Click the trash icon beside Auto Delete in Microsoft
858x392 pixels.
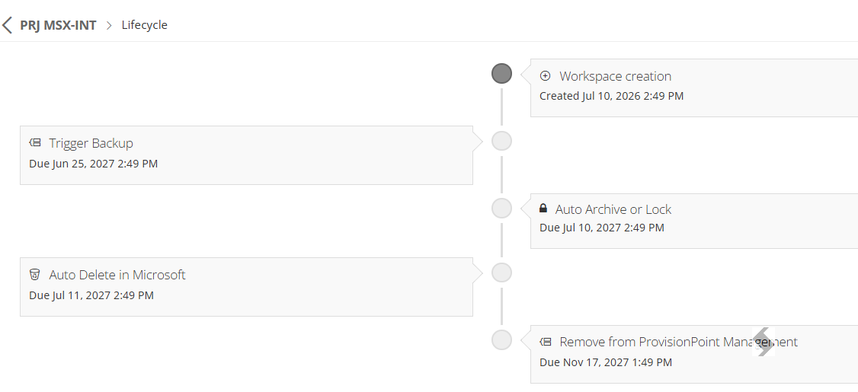[34, 275]
